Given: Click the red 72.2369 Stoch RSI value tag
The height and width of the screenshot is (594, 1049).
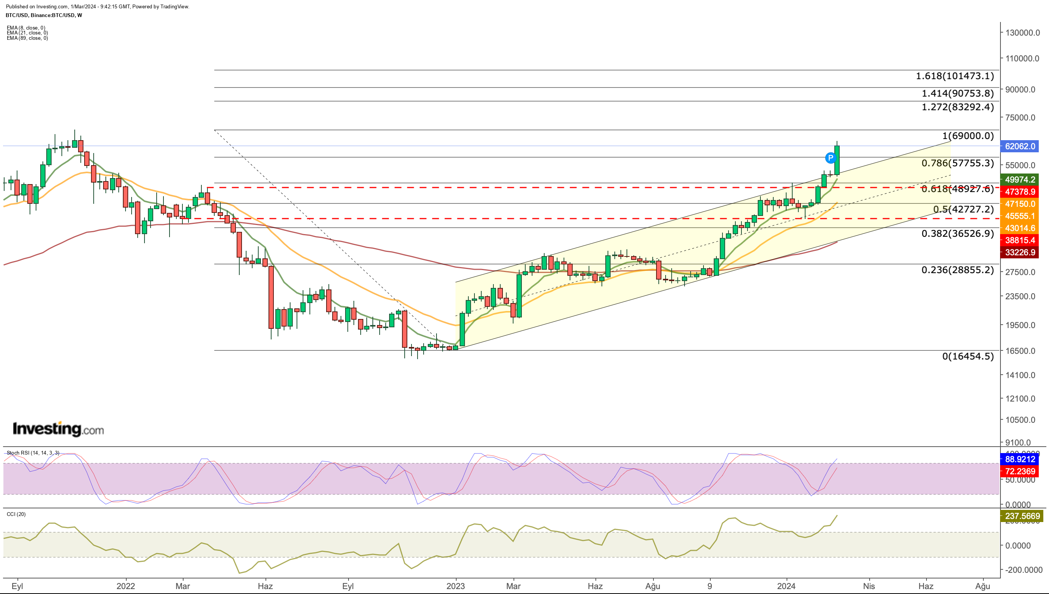Looking at the screenshot, I should [1020, 472].
